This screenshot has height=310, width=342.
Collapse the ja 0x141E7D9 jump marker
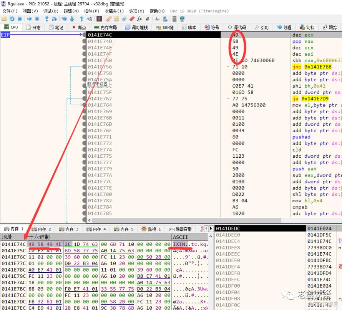click(229, 99)
